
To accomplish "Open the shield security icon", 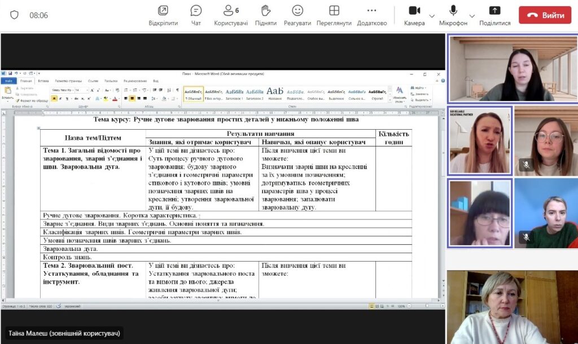I will click(14, 15).
